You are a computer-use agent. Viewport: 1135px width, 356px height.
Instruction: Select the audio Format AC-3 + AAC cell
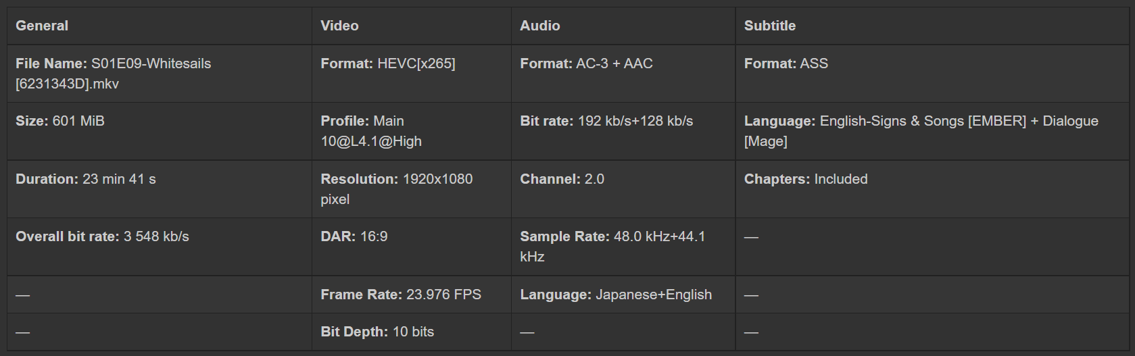coord(586,63)
